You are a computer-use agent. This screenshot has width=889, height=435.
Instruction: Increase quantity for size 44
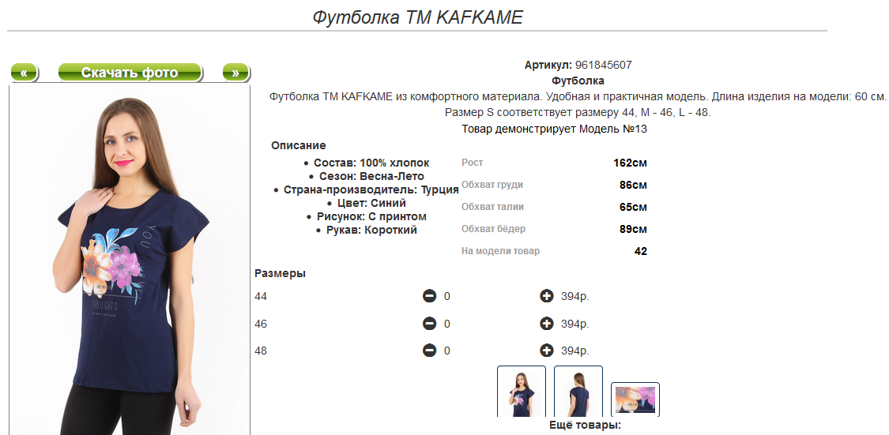point(547,296)
